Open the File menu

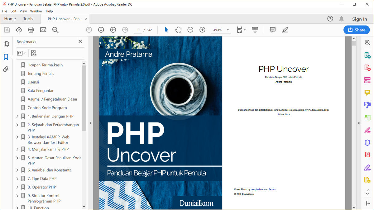click(4, 11)
